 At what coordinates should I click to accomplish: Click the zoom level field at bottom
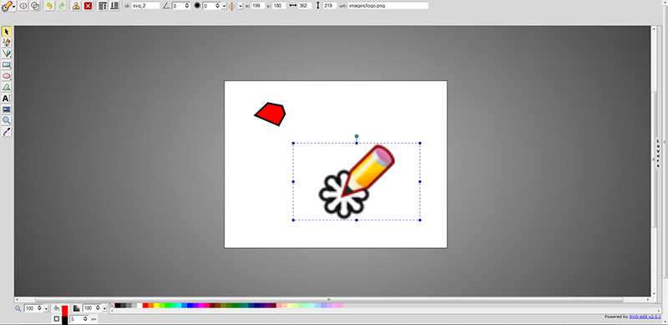(33, 308)
